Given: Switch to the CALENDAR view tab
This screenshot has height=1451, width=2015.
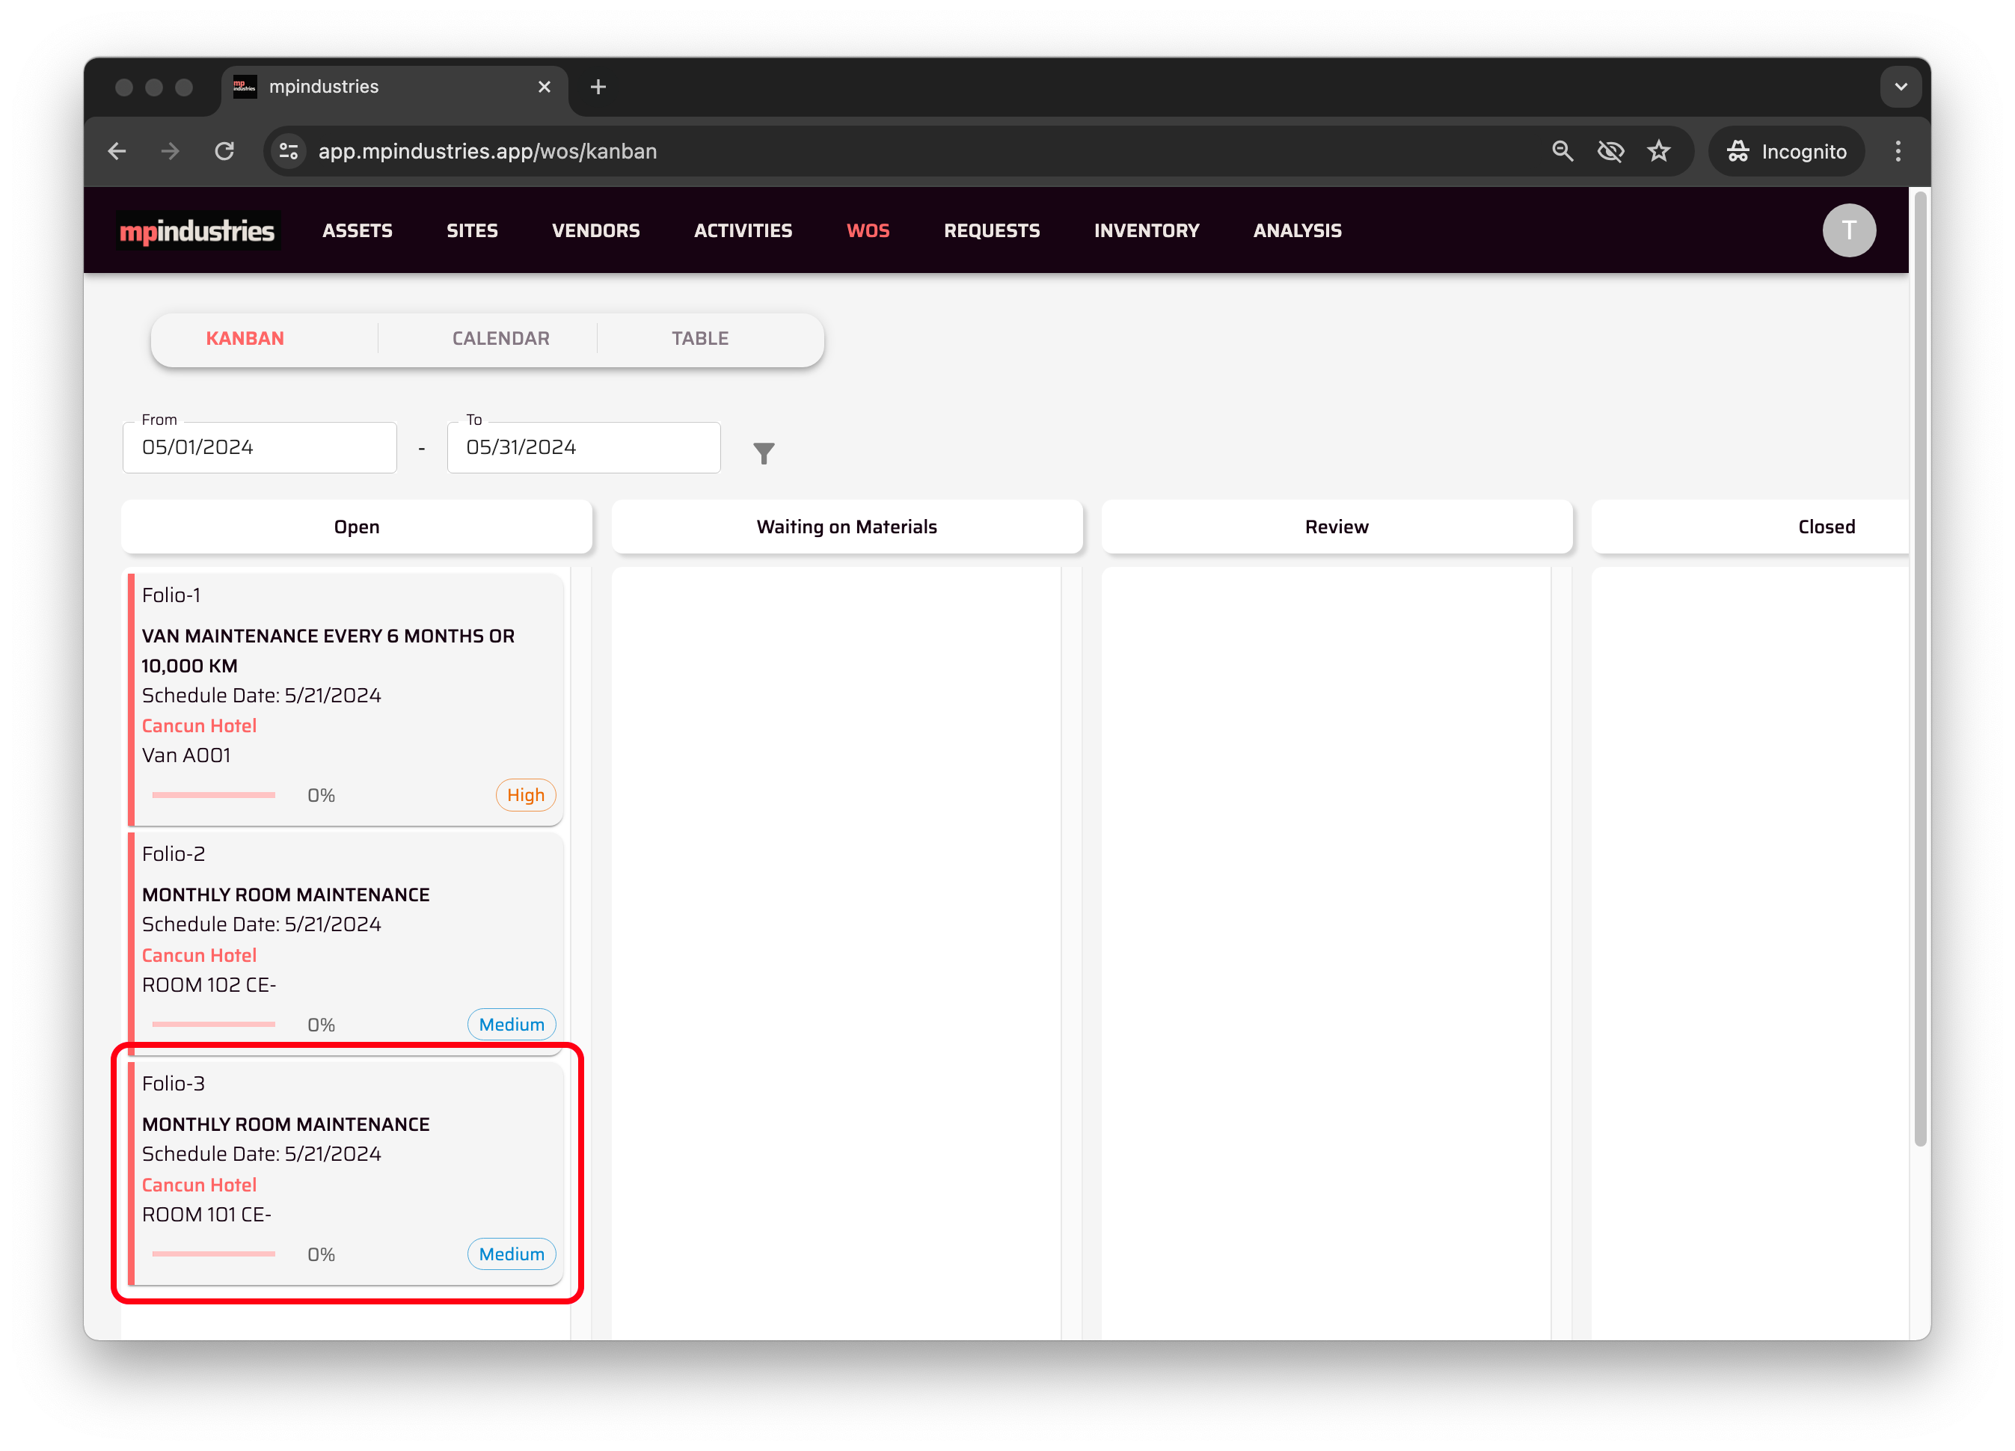Looking at the screenshot, I should point(500,339).
